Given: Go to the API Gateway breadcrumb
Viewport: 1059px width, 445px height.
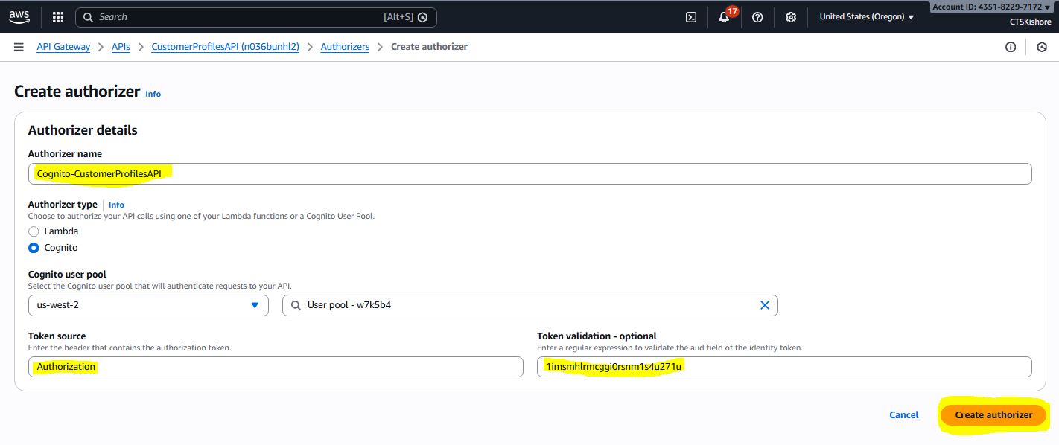Looking at the screenshot, I should 63,47.
